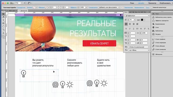Open the layout view options icon
Image resolution: width=173 pixels, height=97 pixels.
point(29,3)
